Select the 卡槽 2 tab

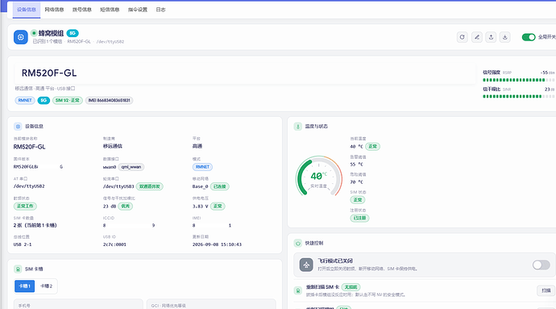click(x=46, y=286)
